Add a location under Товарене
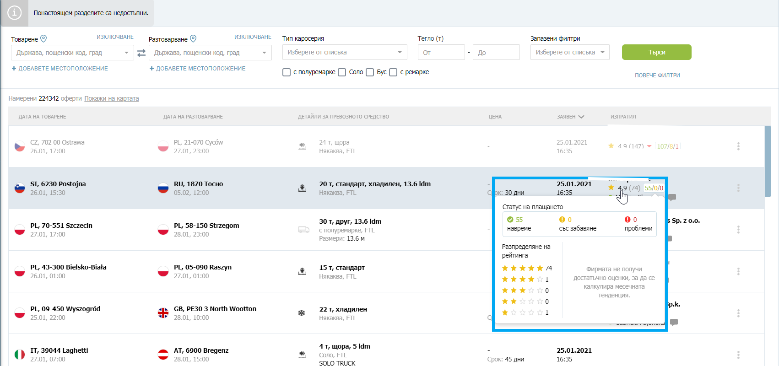 (60, 69)
